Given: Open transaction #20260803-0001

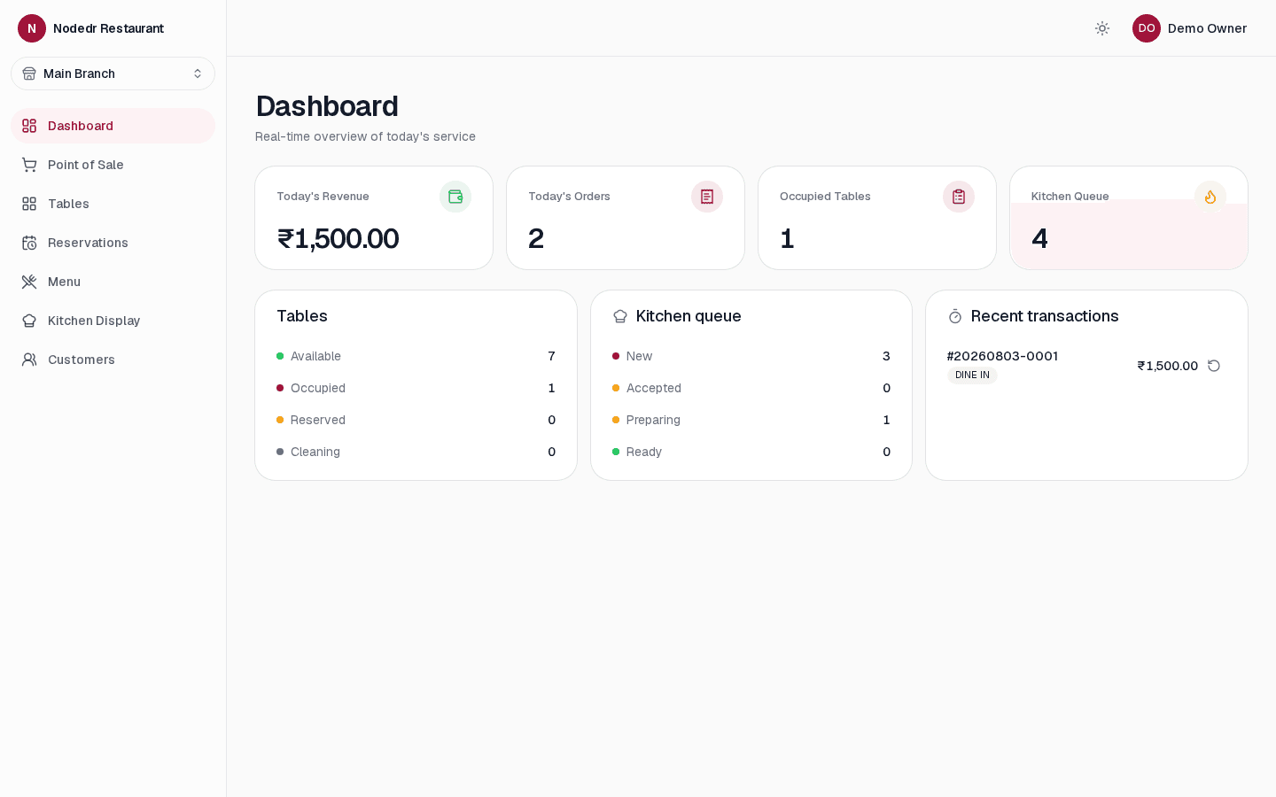Looking at the screenshot, I should pyautogui.click(x=1002, y=356).
